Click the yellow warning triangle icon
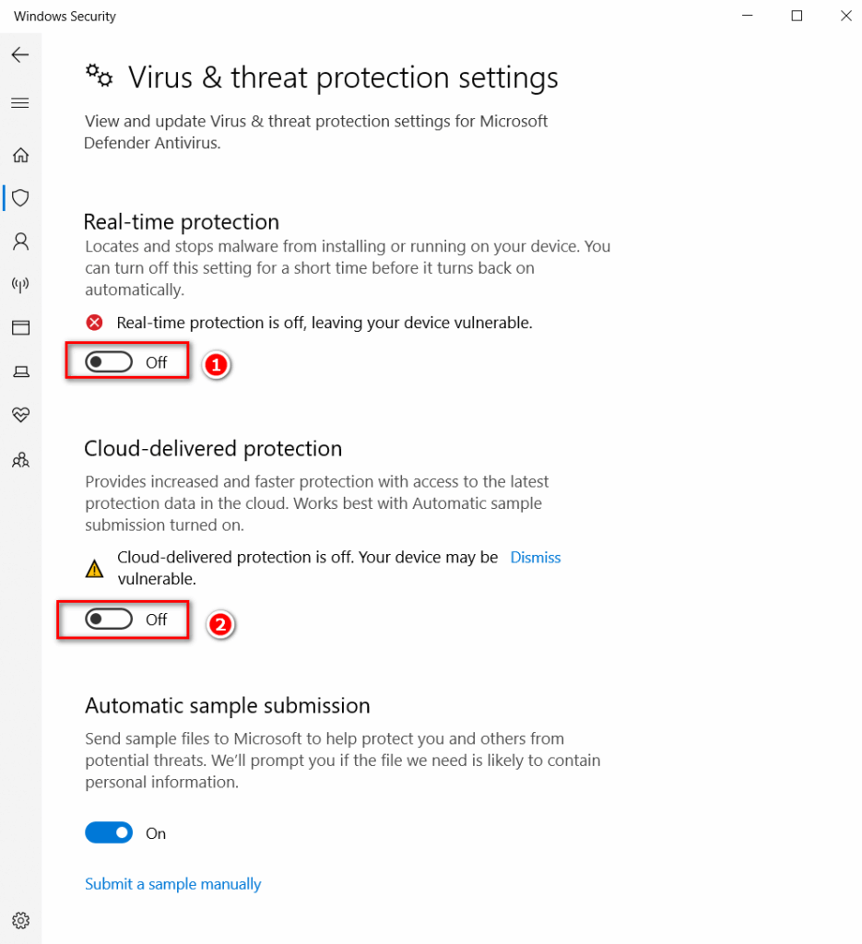The image size is (862, 944). pos(95,568)
